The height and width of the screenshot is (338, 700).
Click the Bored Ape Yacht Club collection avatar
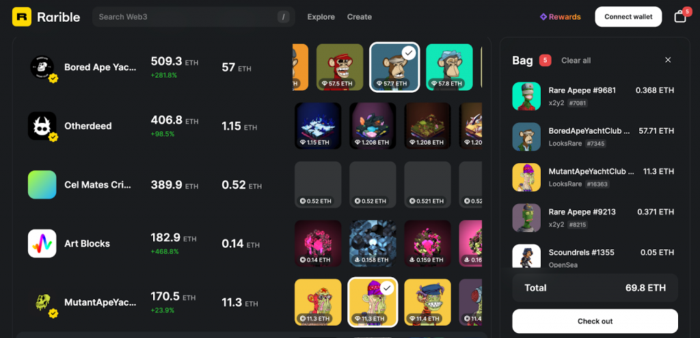pos(42,68)
